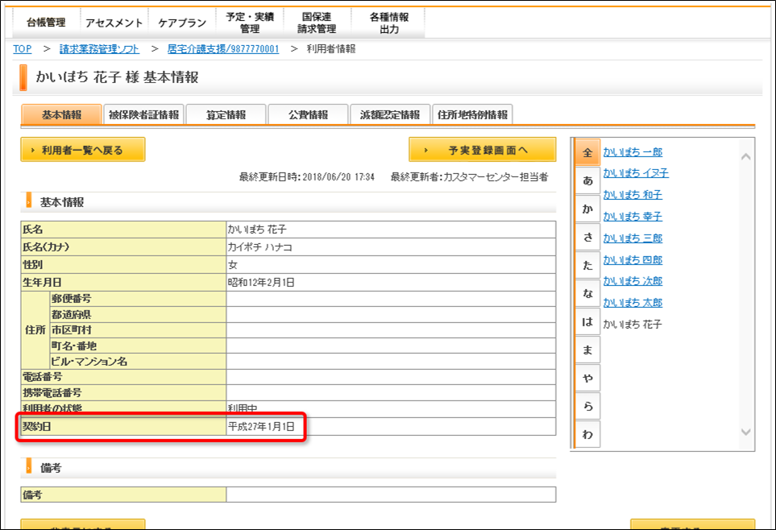Click the カナ value カイポチ ハナコ
The image size is (776, 530).
tap(259, 247)
